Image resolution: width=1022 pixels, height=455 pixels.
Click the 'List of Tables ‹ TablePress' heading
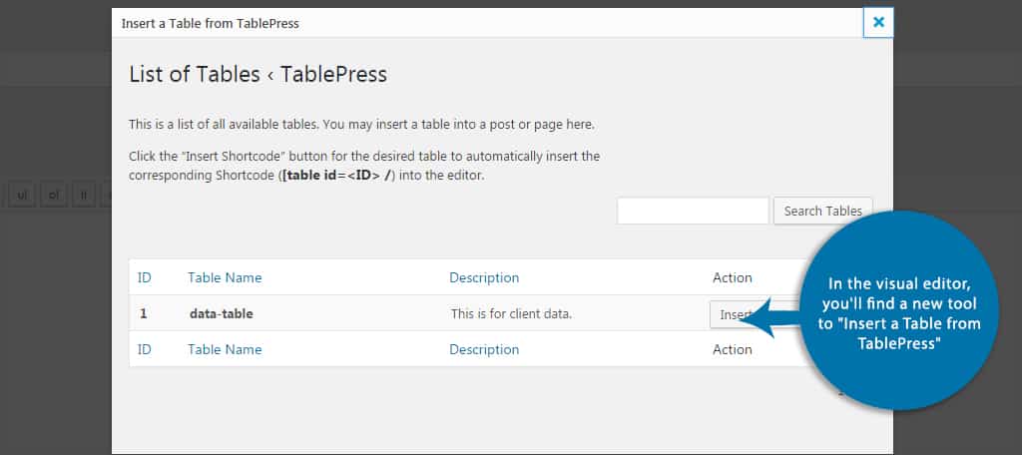tap(258, 74)
